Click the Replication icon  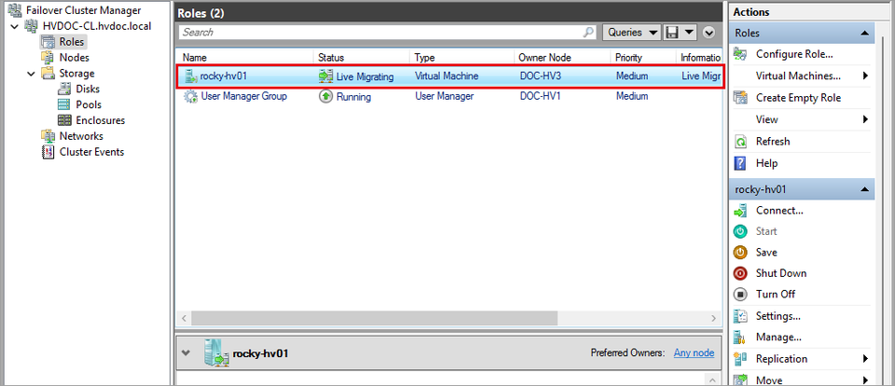pos(740,359)
